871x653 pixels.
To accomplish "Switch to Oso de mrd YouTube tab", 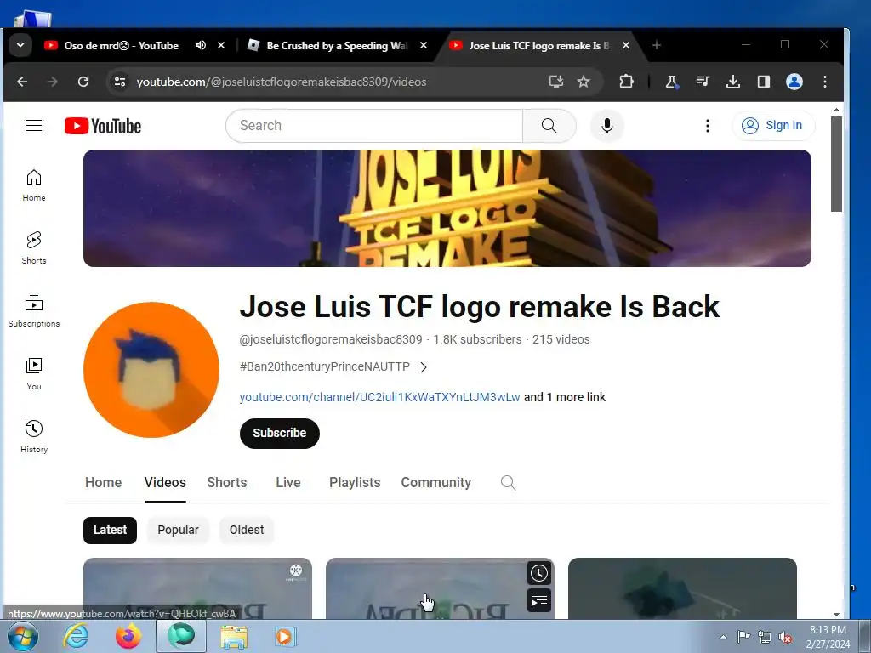I will tap(121, 46).
